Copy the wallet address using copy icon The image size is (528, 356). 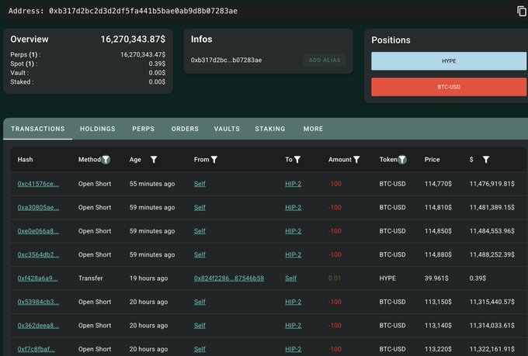tap(522, 11)
